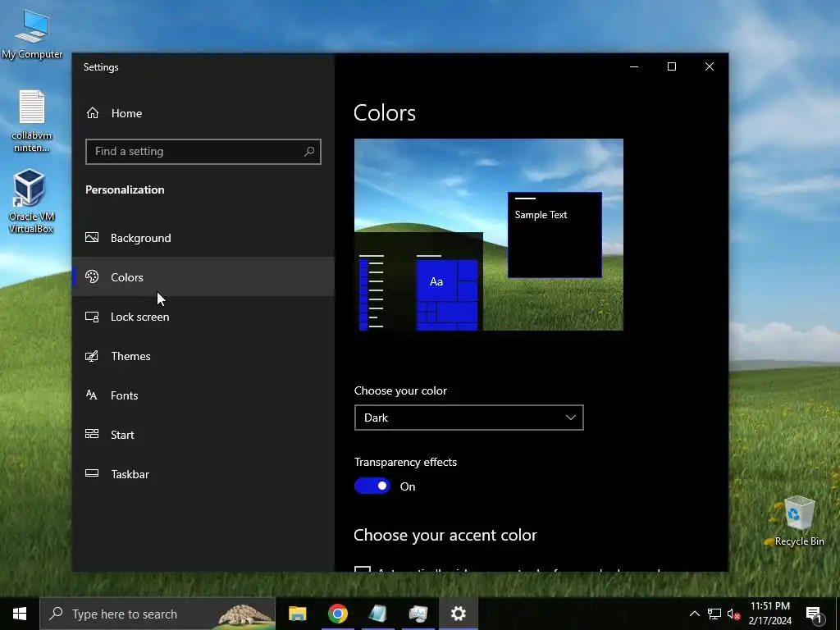The image size is (840, 630).
Task: Open the Home icon in Settings sidebar
Action: [x=93, y=113]
